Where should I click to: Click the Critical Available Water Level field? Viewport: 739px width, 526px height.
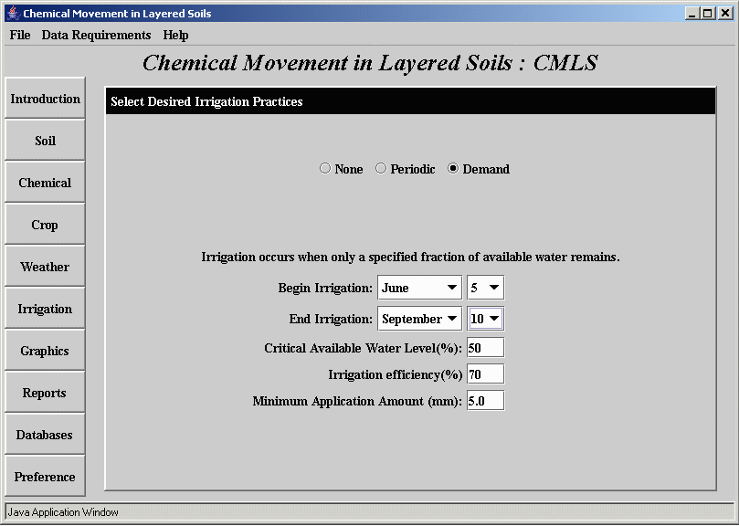(x=485, y=348)
